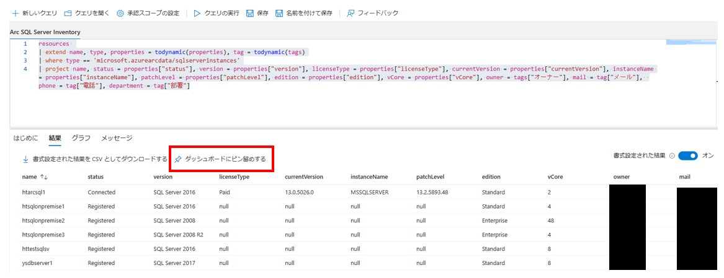
Task: Pin results with ダッシュボードにピン留めする
Action: coord(220,159)
